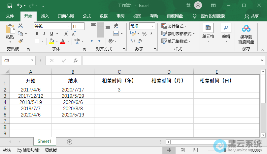Screen dimensions: 267x154
Task: Switch to the 公式 tab
Action: tap(87, 16)
